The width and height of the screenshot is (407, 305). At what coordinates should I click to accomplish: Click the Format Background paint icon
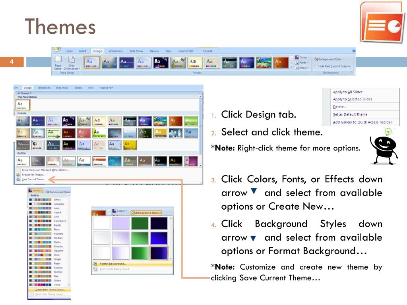pos(95,264)
